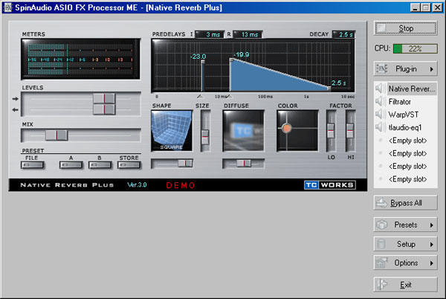Open the Presets menu
This screenshot has height=299, width=446.
(x=405, y=225)
